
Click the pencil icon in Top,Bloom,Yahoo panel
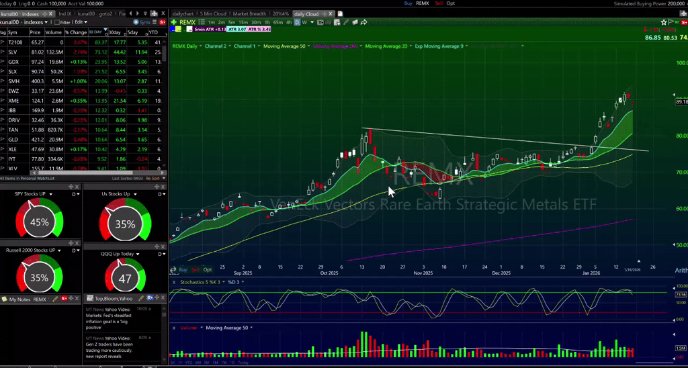(141, 298)
